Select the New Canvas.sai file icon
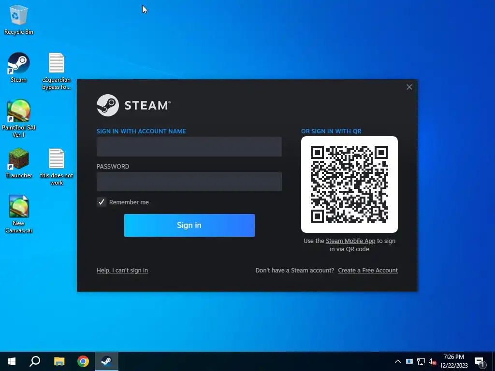 click(x=19, y=214)
